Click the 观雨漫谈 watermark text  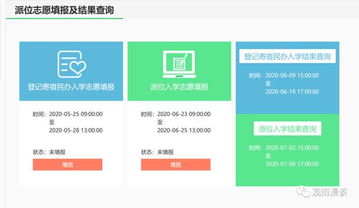[x=330, y=192]
